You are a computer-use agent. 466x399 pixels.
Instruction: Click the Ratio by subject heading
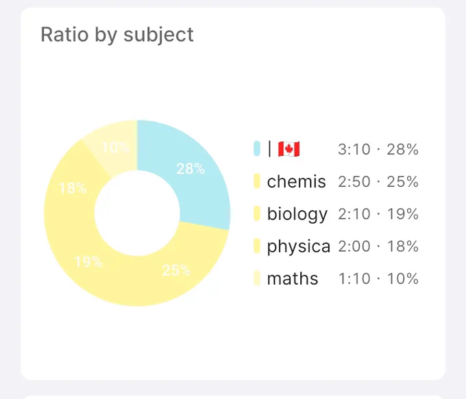[x=117, y=35]
